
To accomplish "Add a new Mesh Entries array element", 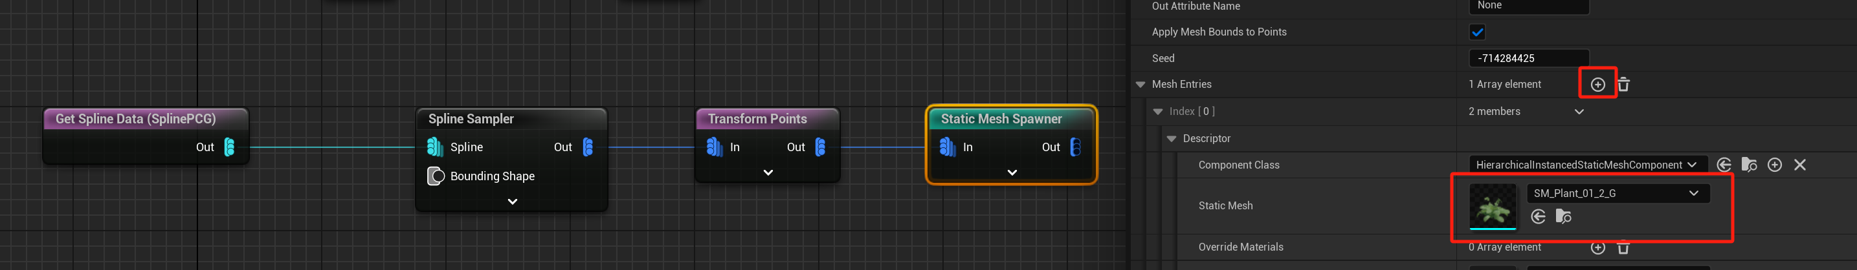I will point(1597,85).
